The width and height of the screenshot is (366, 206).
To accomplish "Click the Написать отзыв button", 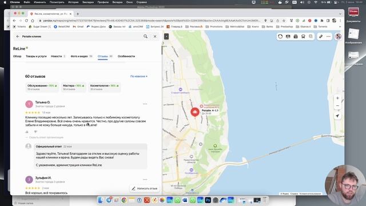I will tap(145, 188).
